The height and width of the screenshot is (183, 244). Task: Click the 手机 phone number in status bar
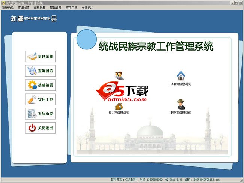pos(151,180)
